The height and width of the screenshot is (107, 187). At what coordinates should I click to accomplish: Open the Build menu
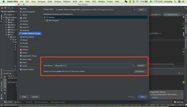click(75, 2)
